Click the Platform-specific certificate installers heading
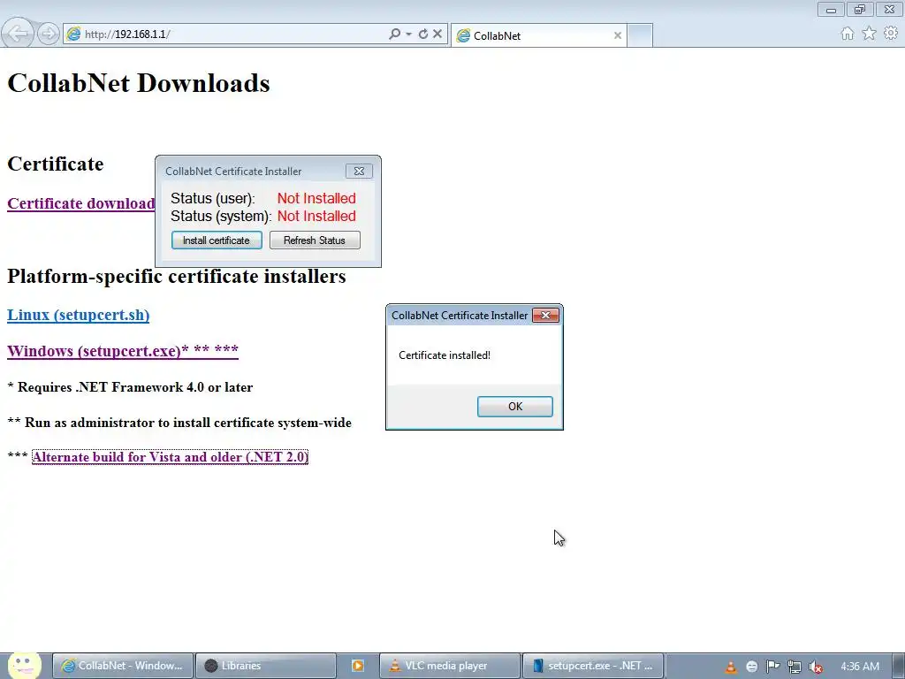This screenshot has height=679, width=905. click(x=177, y=276)
